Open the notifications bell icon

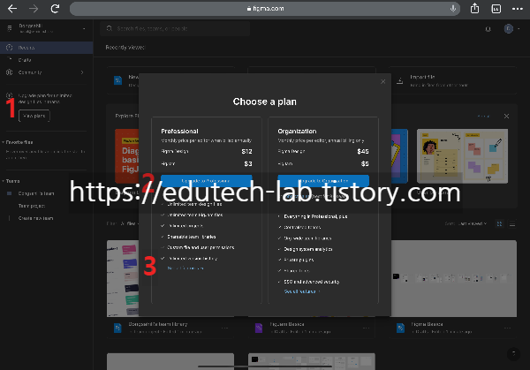click(488, 29)
